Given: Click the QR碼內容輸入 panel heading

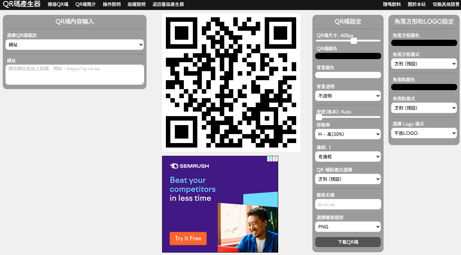Looking at the screenshot, I should pyautogui.click(x=75, y=21).
